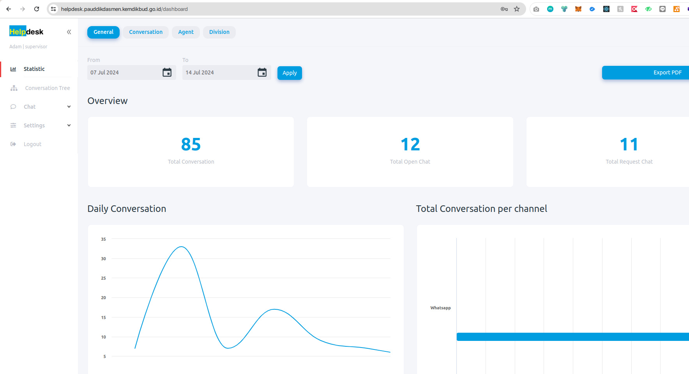Click the Helpdesk logo
The width and height of the screenshot is (689, 374).
(x=26, y=32)
